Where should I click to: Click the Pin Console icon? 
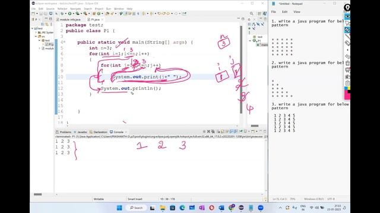[241, 131]
